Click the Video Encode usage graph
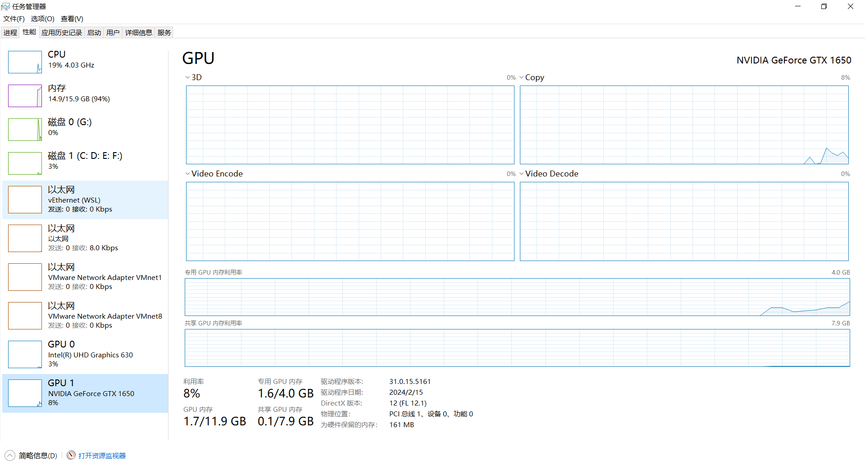The image size is (865, 469). 350,221
